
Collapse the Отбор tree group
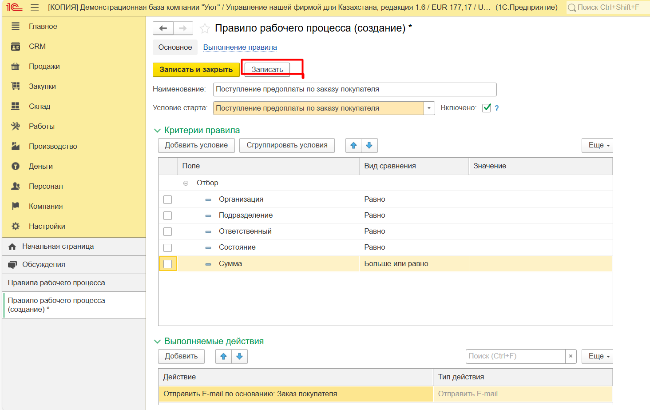[186, 183]
